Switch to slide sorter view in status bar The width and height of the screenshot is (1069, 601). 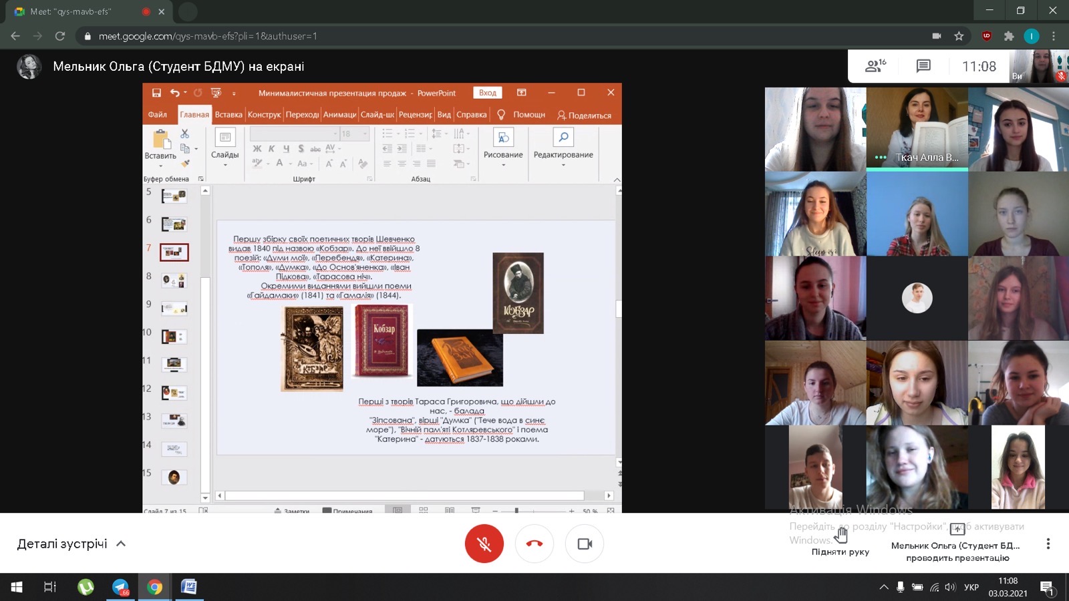pyautogui.click(x=424, y=510)
